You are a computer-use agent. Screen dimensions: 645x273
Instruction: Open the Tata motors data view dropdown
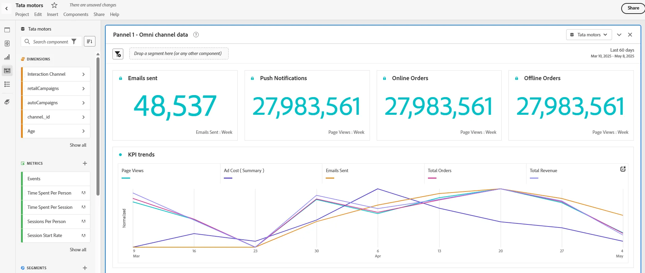click(589, 35)
